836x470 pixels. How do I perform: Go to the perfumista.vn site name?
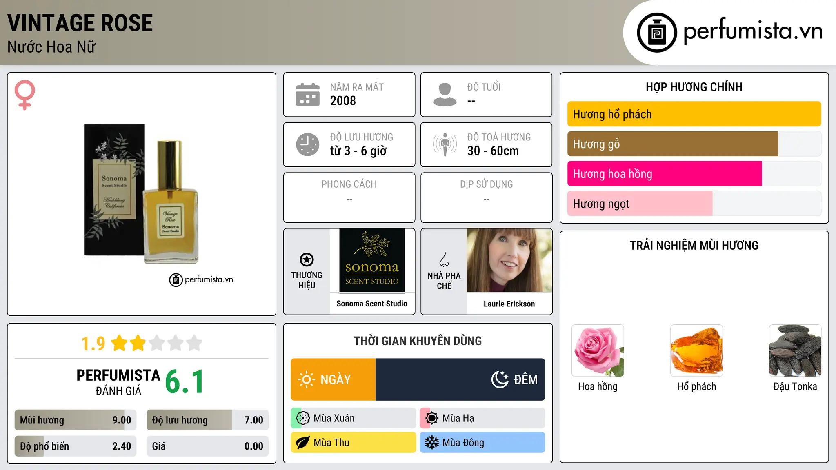coord(753,31)
